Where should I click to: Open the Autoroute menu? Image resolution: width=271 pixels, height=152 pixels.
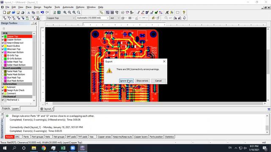pos(68,7)
